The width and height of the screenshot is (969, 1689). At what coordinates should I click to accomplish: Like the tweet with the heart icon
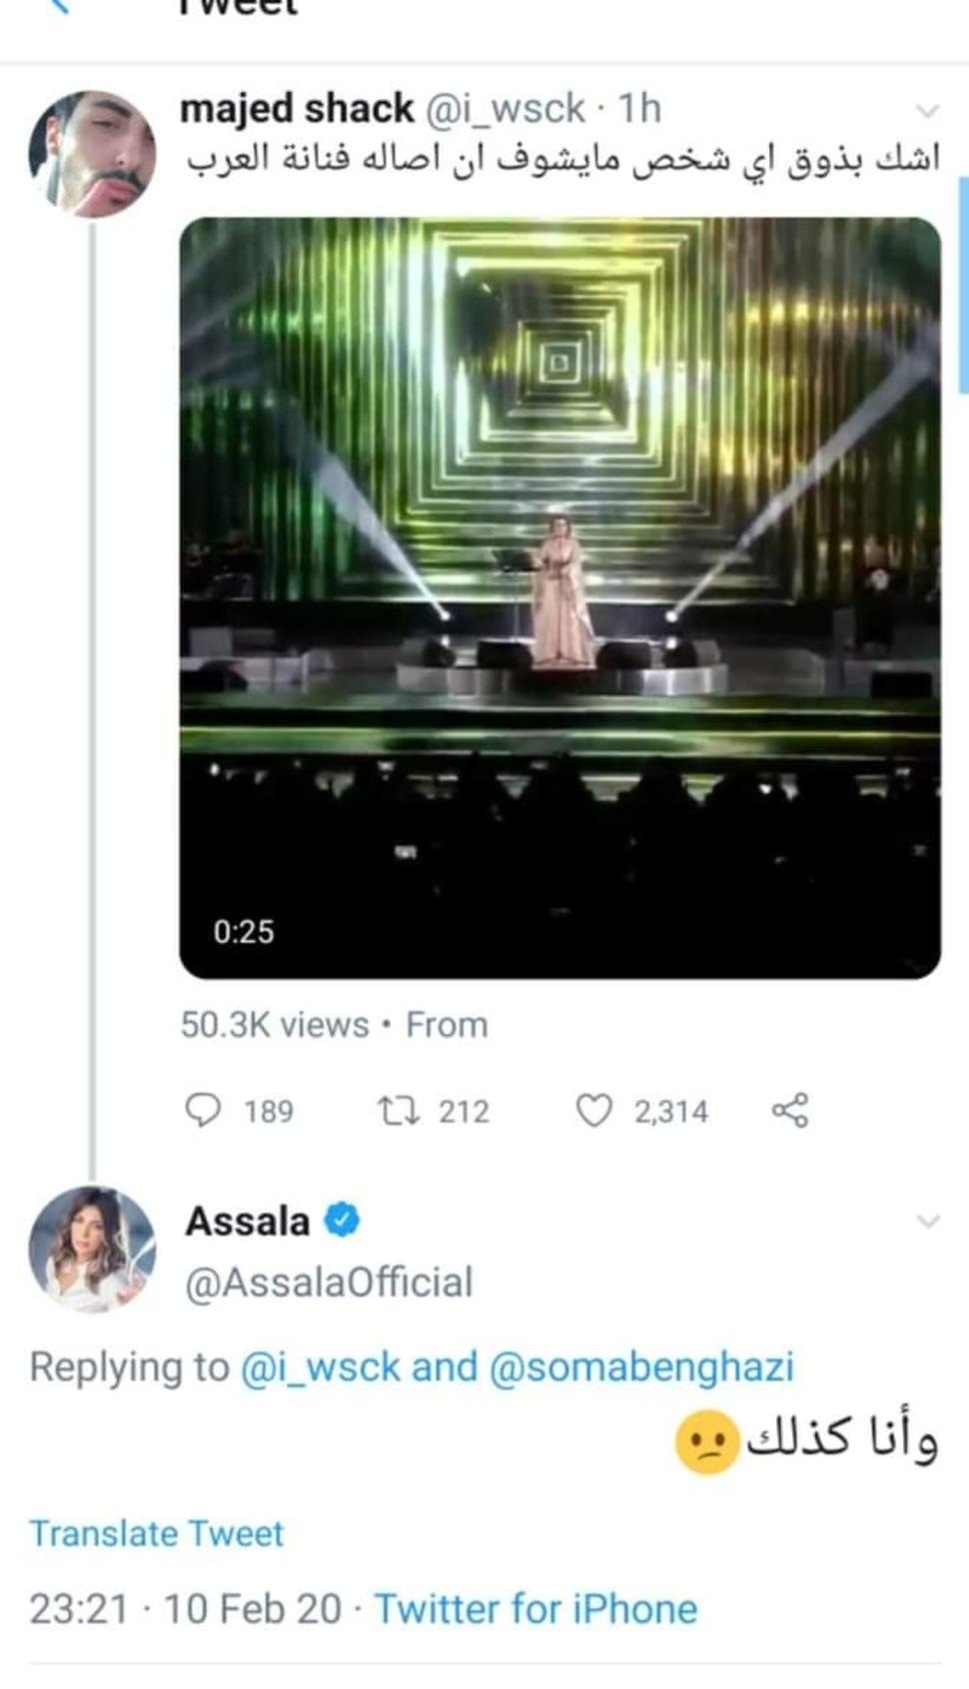click(594, 1111)
